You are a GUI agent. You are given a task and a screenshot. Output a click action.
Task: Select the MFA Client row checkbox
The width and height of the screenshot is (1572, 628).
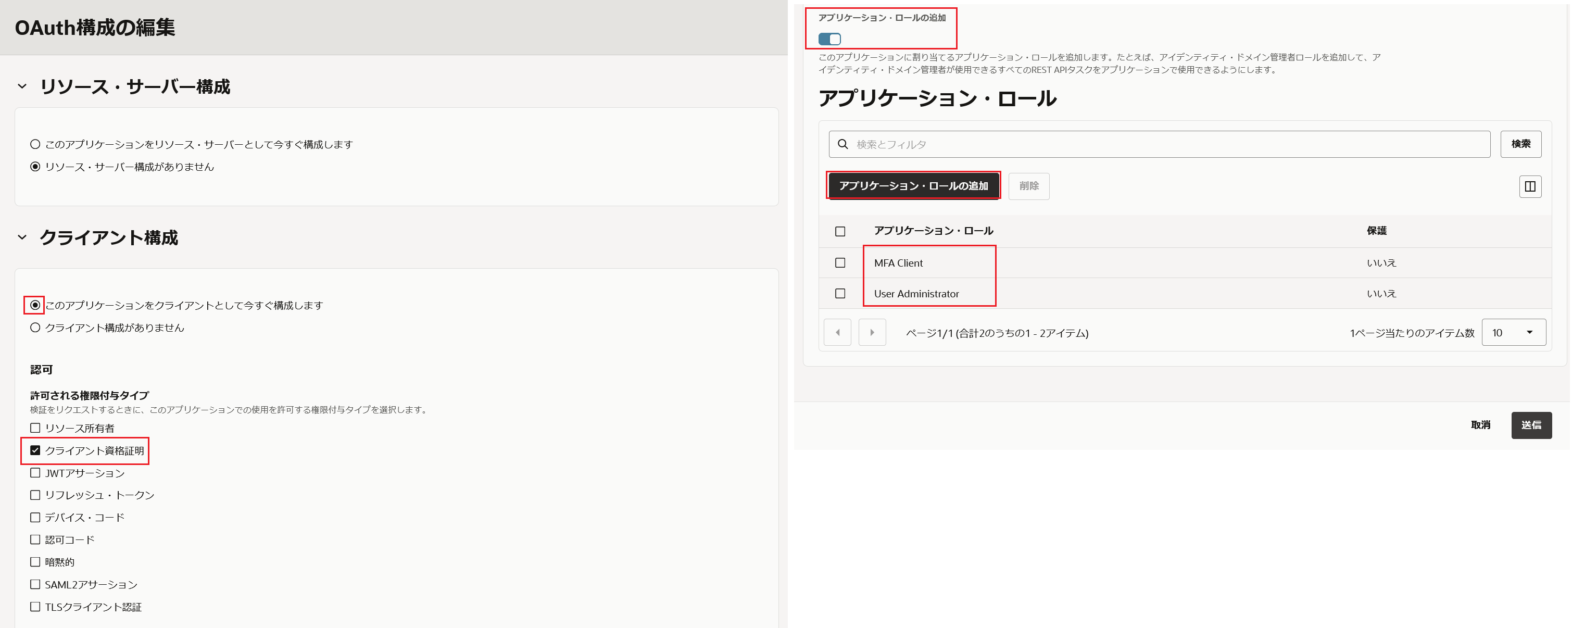(840, 263)
